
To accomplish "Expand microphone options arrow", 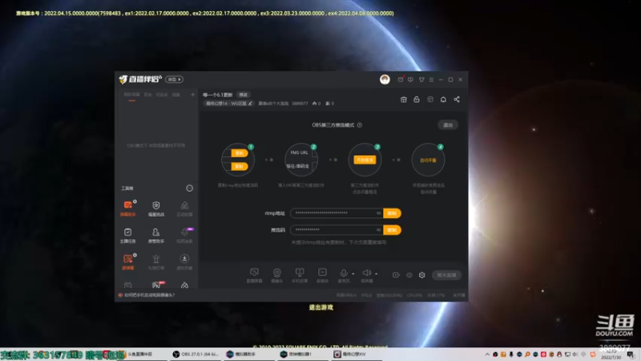I will coord(353,274).
